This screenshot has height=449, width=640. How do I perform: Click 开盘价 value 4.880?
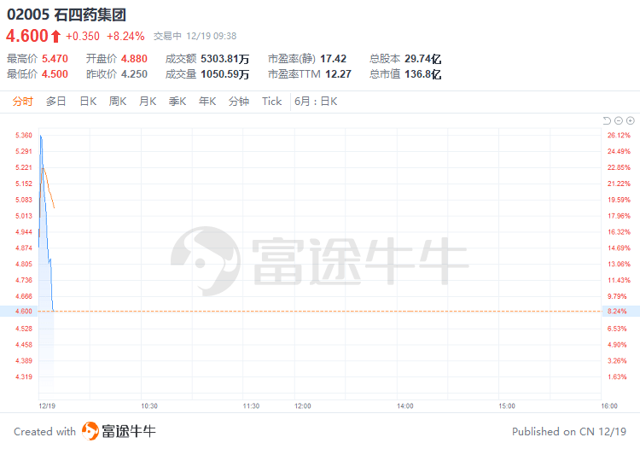pyautogui.click(x=134, y=59)
